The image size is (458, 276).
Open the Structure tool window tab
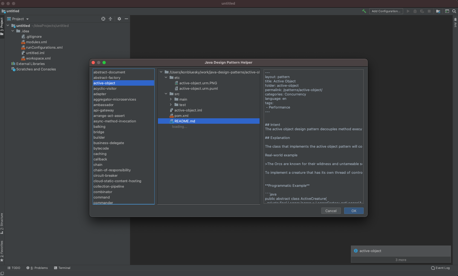[2, 224]
